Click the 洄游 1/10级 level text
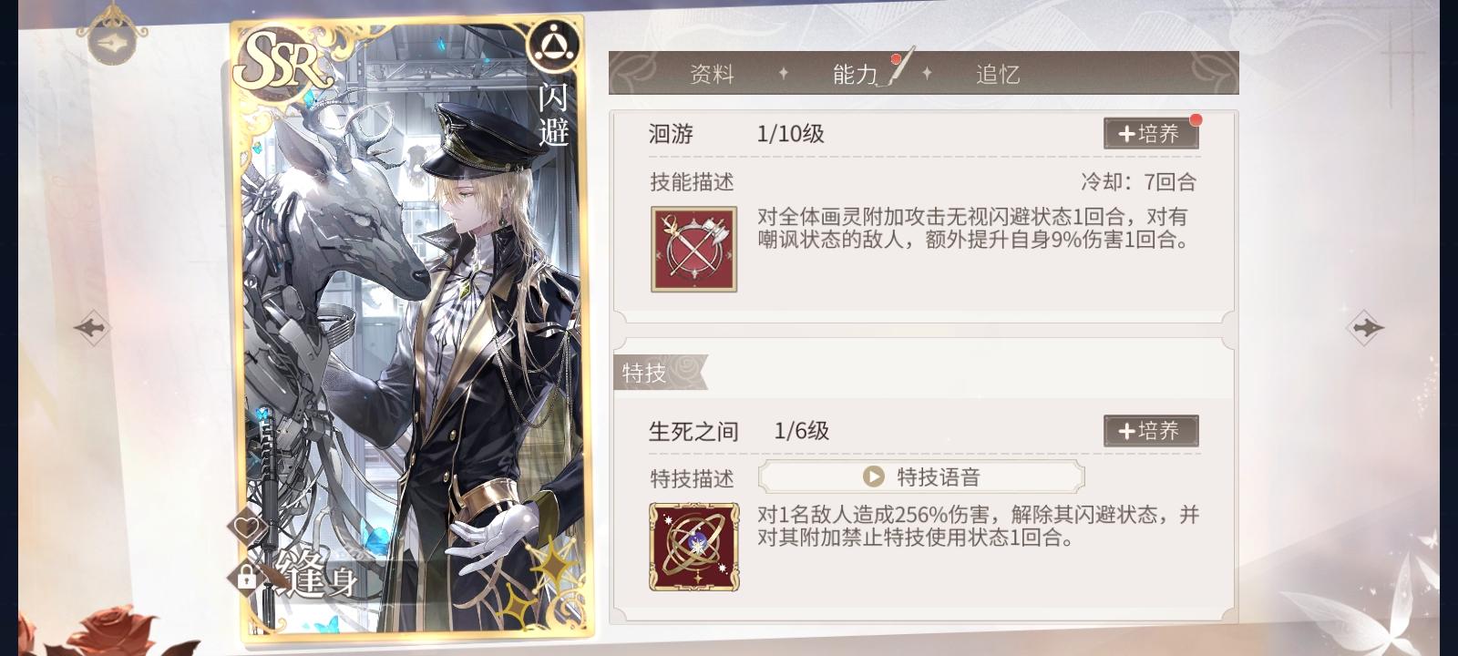 click(790, 134)
